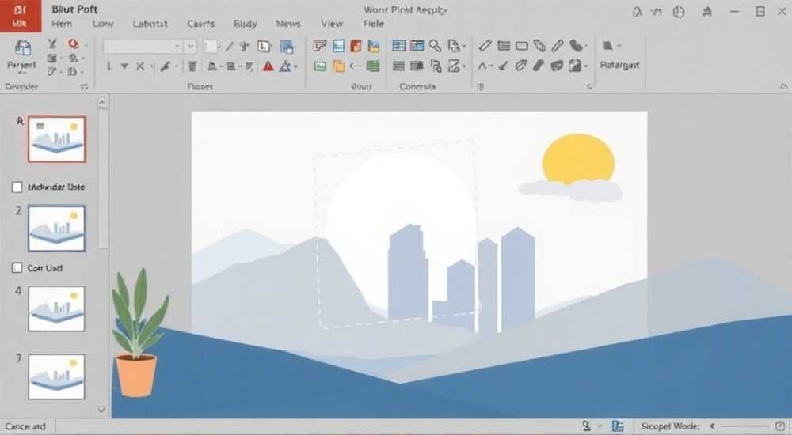Click the blue lined list icon
Viewport: 792px width, 435px height.
(338, 46)
